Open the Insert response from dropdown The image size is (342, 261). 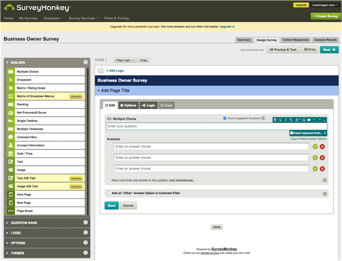308,133
